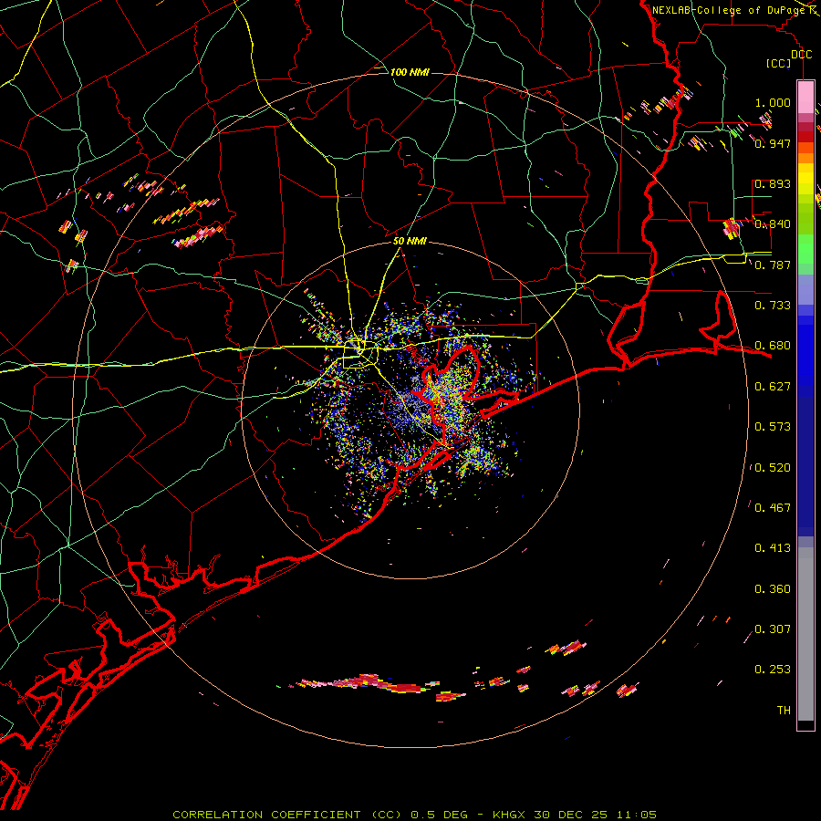The width and height of the screenshot is (821, 821).
Task: Pick the 0.413 scale value
Action: [773, 548]
